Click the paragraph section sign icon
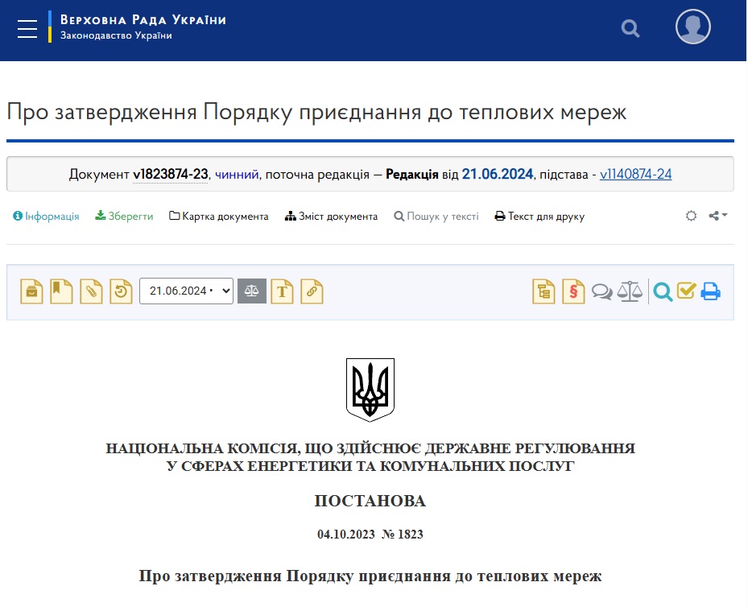 [573, 291]
